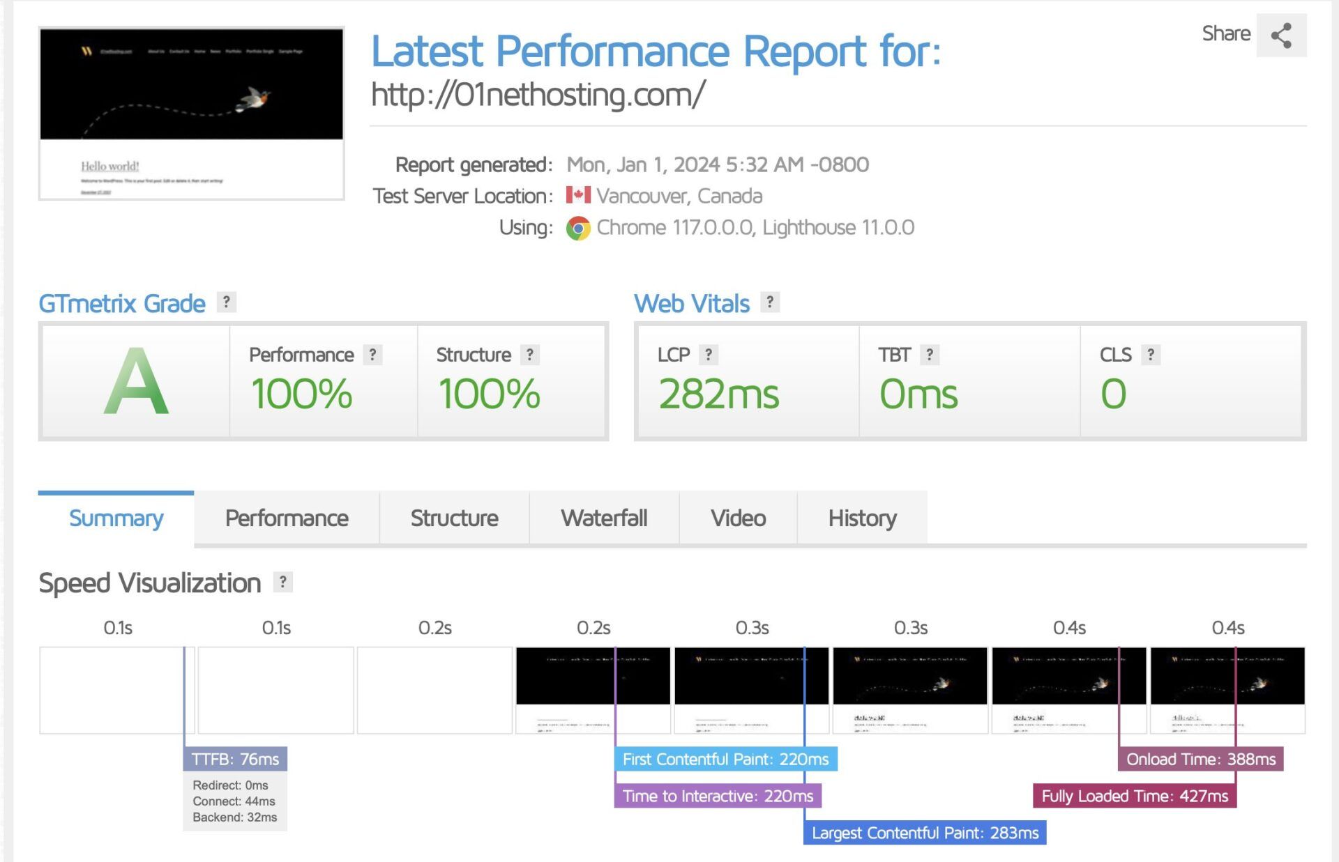
Task: Click the Vancouver, Canada location text
Action: [679, 196]
